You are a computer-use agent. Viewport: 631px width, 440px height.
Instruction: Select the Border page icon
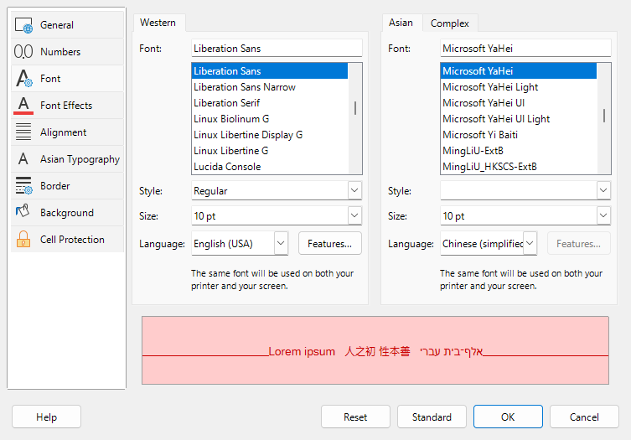23,185
